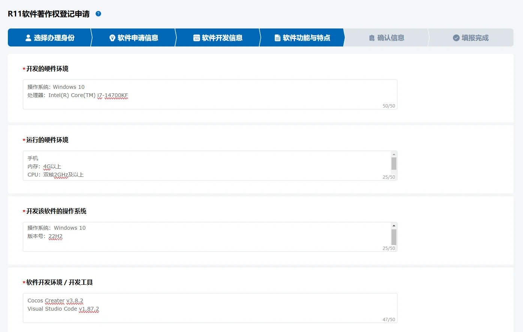Click the scrollbar of 开发该软件的操作系统 field
Screen dimensions: 523x332
tap(394, 237)
